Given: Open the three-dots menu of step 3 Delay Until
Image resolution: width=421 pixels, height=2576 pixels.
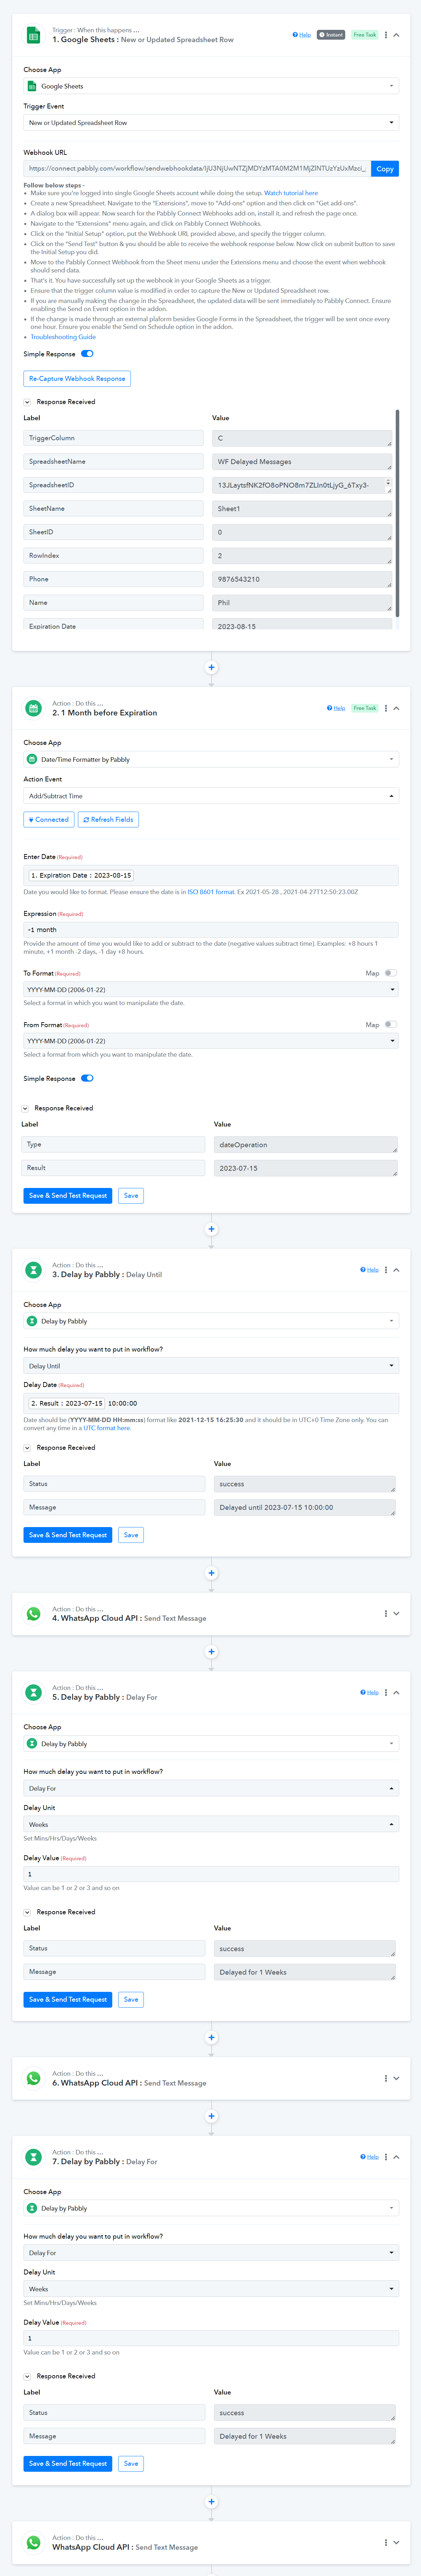Looking at the screenshot, I should pyautogui.click(x=386, y=1270).
